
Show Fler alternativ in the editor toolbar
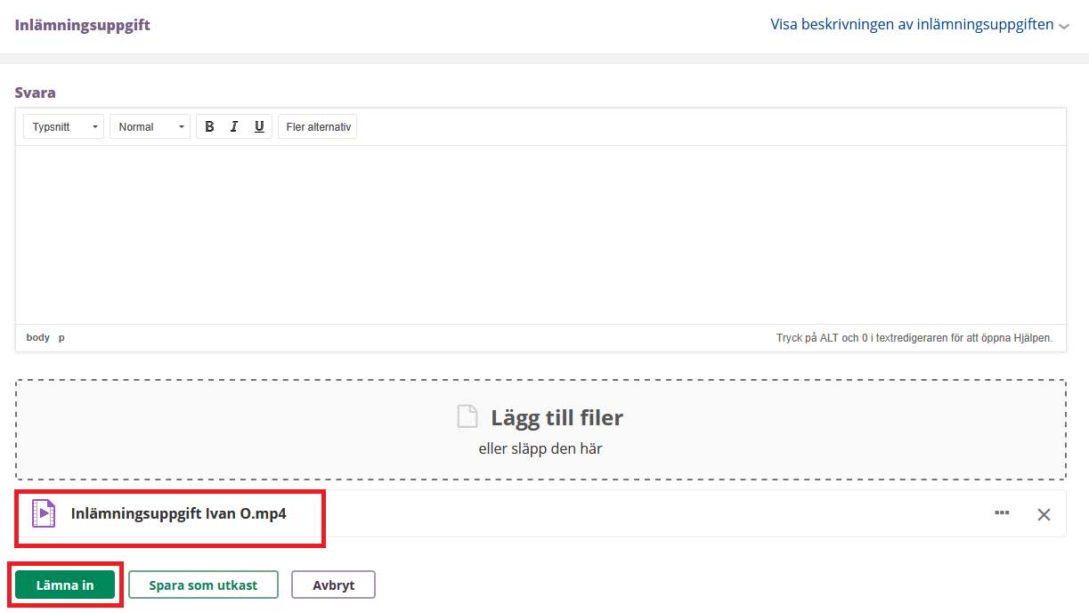(x=318, y=127)
